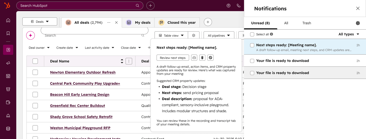Image resolution: width=366 pixels, height=139 pixels.
Task: Switch to the My deals tab
Action: pyautogui.click(x=139, y=22)
